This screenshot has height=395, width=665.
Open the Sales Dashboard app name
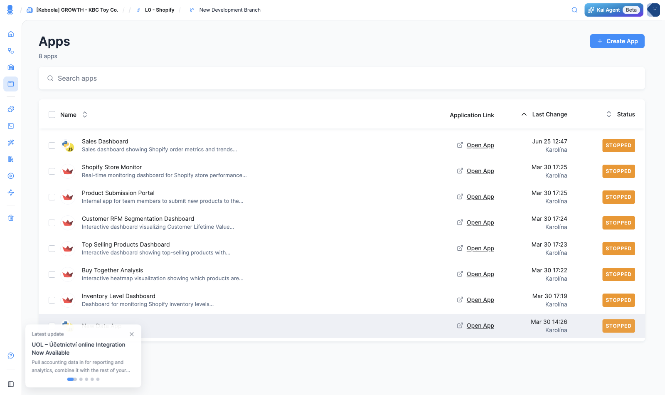click(105, 141)
